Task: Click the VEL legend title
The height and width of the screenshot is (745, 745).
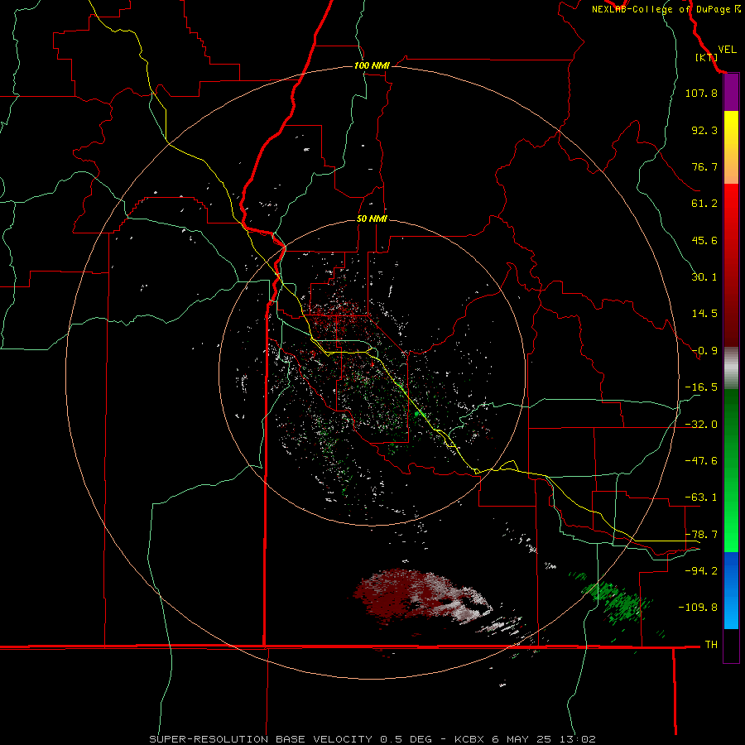Action: pos(727,49)
